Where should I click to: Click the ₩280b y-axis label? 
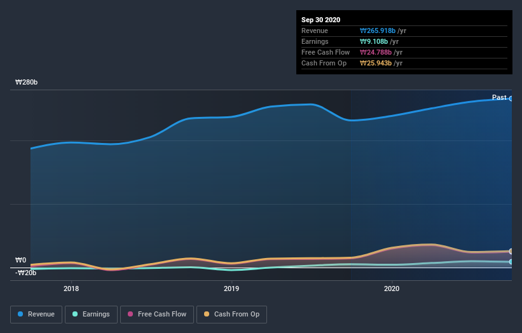(26, 82)
